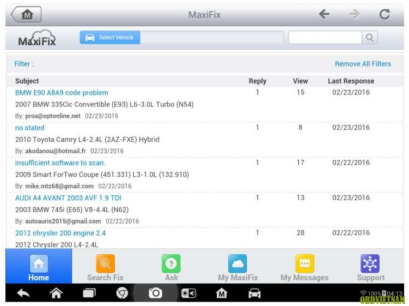Click the View column header
The width and height of the screenshot is (409, 306).
coord(300,81)
